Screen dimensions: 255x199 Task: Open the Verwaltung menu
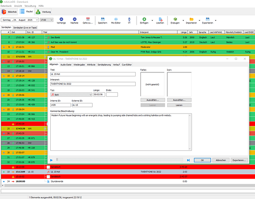click(30, 6)
